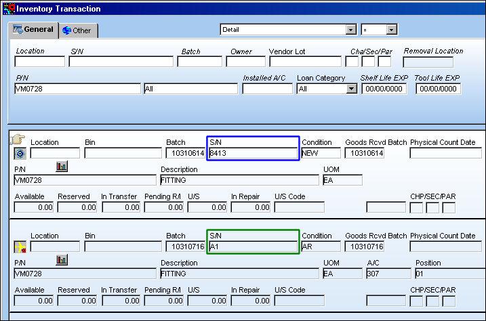This screenshot has height=321, width=486.
Task: Click the Installed A/C input field
Action: 268,89
